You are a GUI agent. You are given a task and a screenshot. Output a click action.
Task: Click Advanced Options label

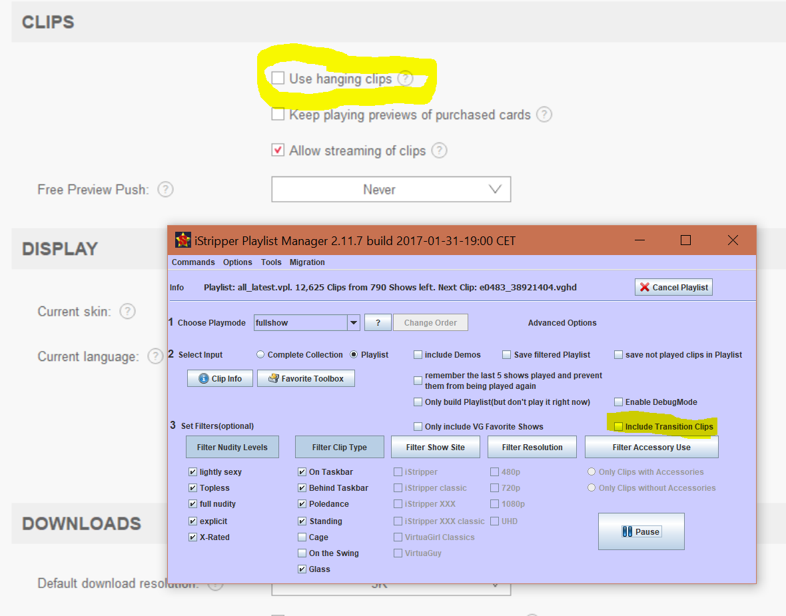point(562,323)
